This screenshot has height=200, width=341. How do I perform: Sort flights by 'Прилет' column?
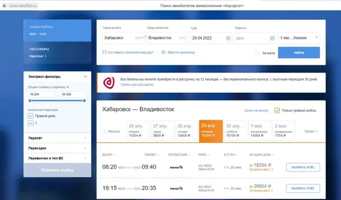tap(152, 155)
